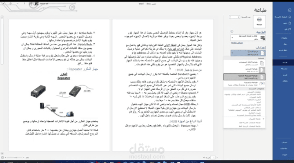
Task: Click the printer info circle icon
Action: pos(232,31)
